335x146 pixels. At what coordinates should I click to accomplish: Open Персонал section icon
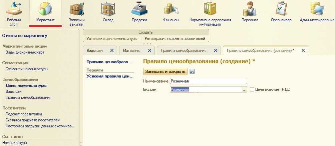(x=250, y=9)
